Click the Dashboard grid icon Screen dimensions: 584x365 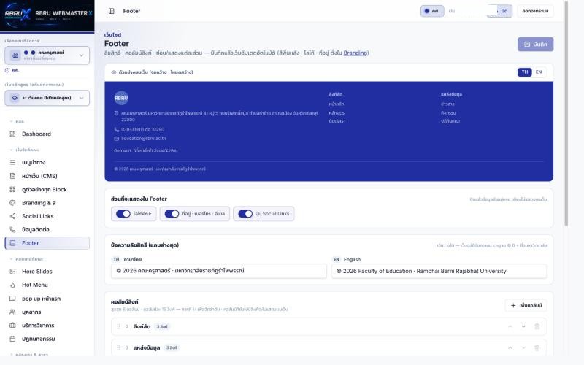click(12, 134)
